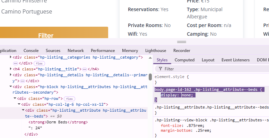269x138 pixels.
Task: Switch to the Sources tab
Action: click(x=53, y=51)
